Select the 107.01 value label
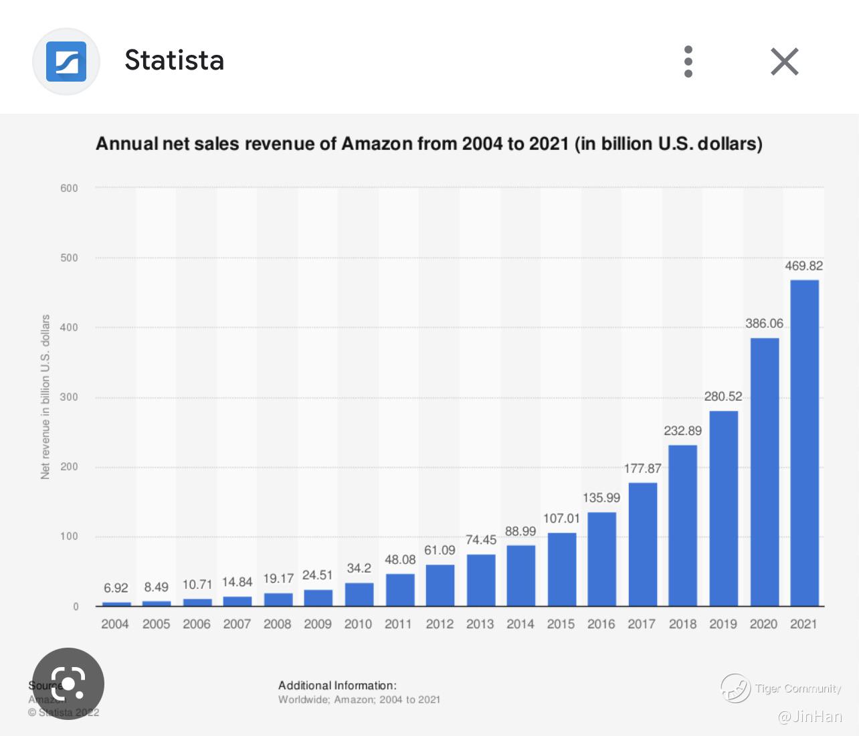 coord(561,518)
